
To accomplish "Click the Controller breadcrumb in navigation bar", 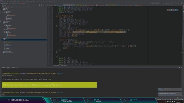I will click(x=14, y=3).
